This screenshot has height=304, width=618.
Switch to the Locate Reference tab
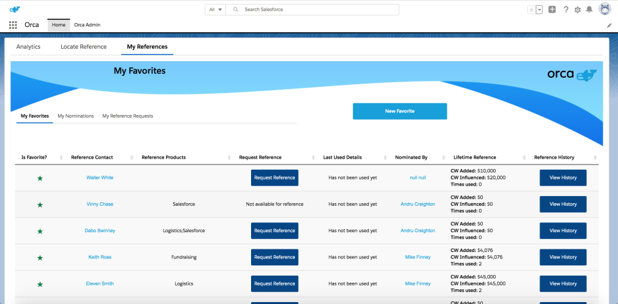84,47
